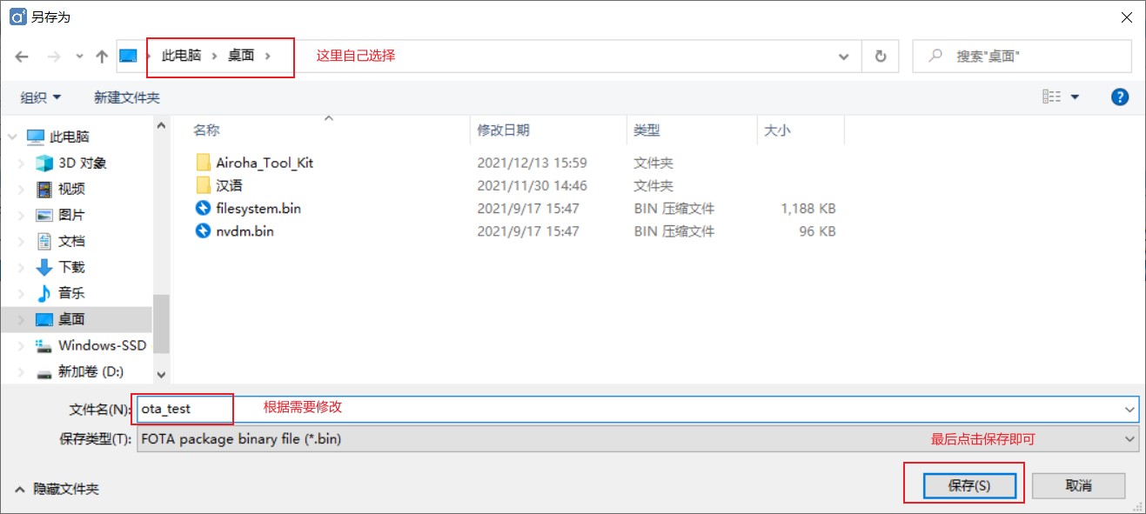1146x514 pixels.
Task: Click the back navigation arrow
Action: click(x=21, y=56)
